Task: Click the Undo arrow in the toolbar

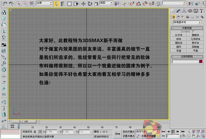Action: click(5, 3)
